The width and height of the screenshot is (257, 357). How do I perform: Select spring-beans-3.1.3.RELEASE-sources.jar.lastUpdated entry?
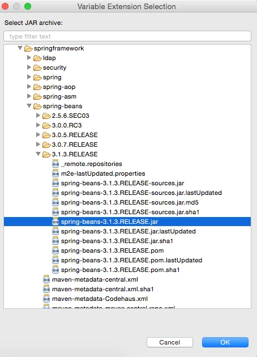141,193
